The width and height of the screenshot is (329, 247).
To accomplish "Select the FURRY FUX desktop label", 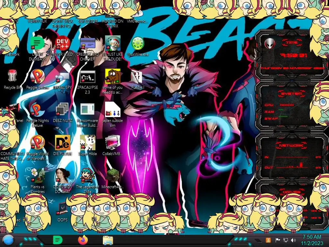I will pos(37,21).
